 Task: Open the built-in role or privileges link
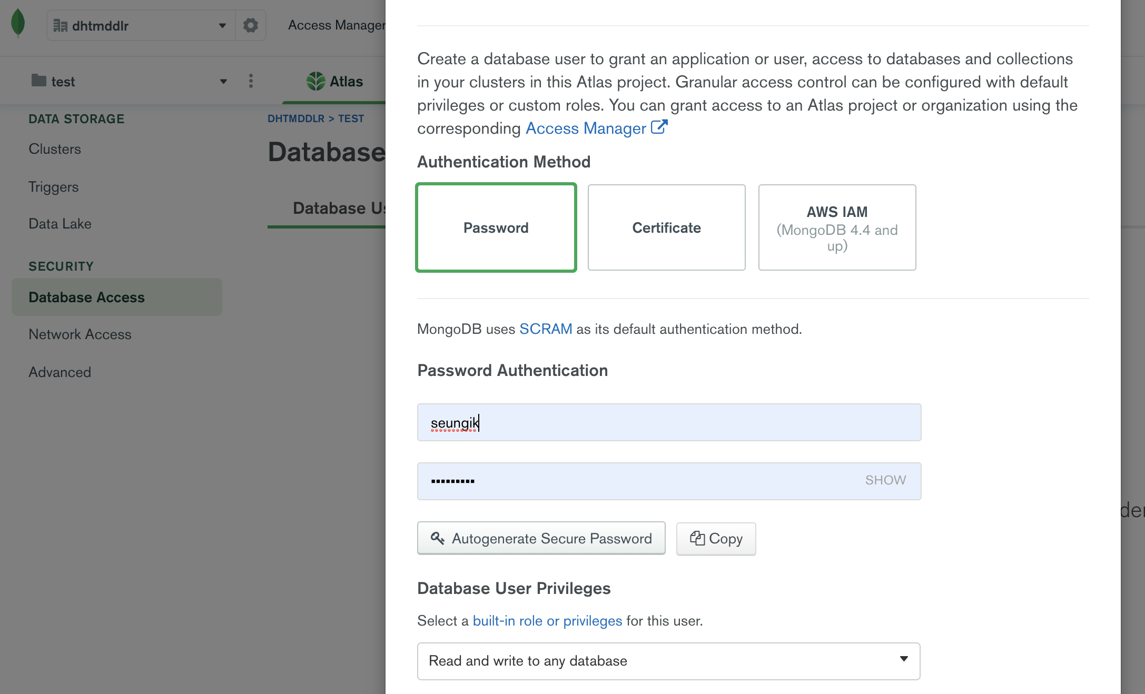click(x=547, y=621)
